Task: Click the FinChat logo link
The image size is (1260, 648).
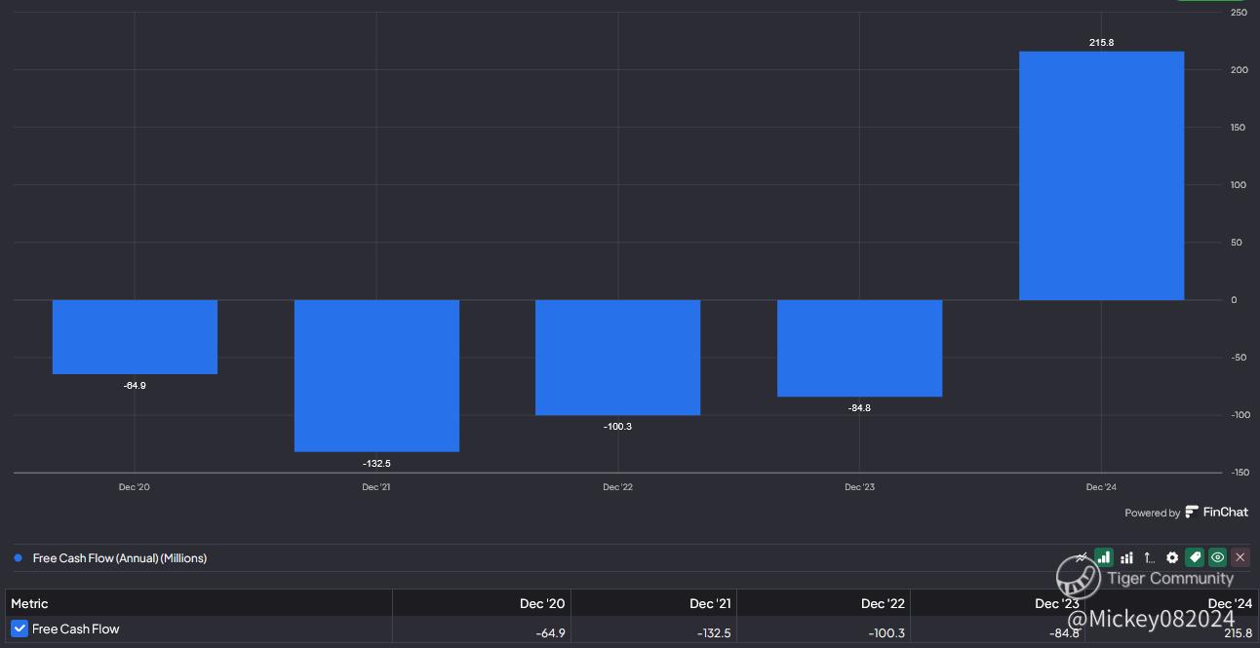Action: coord(1216,513)
